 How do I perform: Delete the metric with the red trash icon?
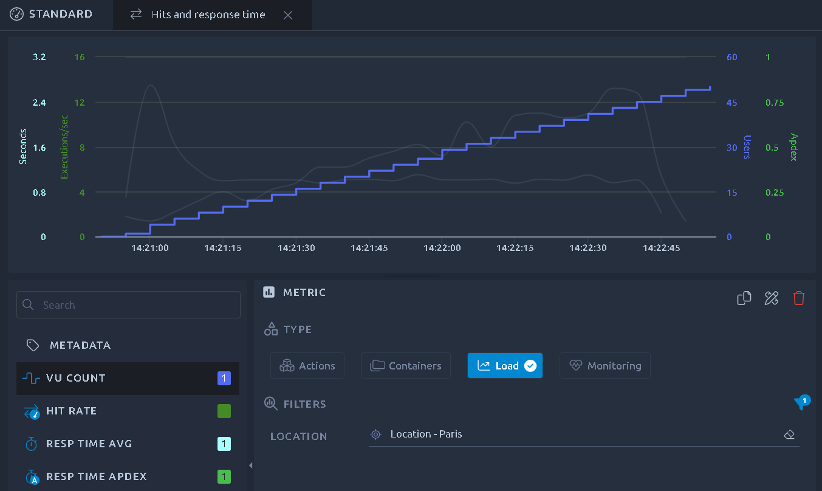tap(799, 298)
